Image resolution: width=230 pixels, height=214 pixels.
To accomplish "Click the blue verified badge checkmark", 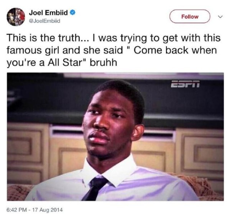I will click(73, 13).
